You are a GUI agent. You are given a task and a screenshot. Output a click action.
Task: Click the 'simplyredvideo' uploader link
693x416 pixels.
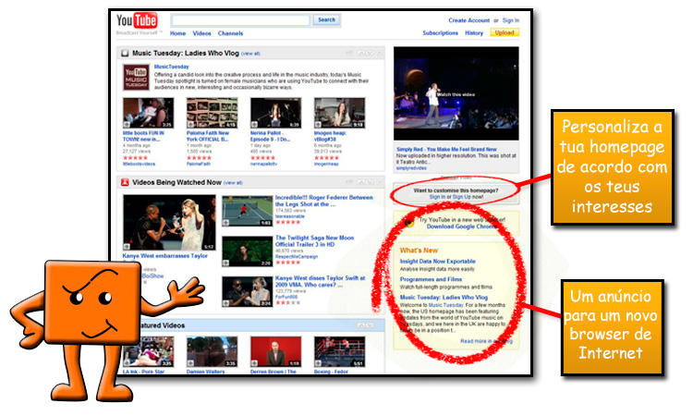tap(411, 168)
